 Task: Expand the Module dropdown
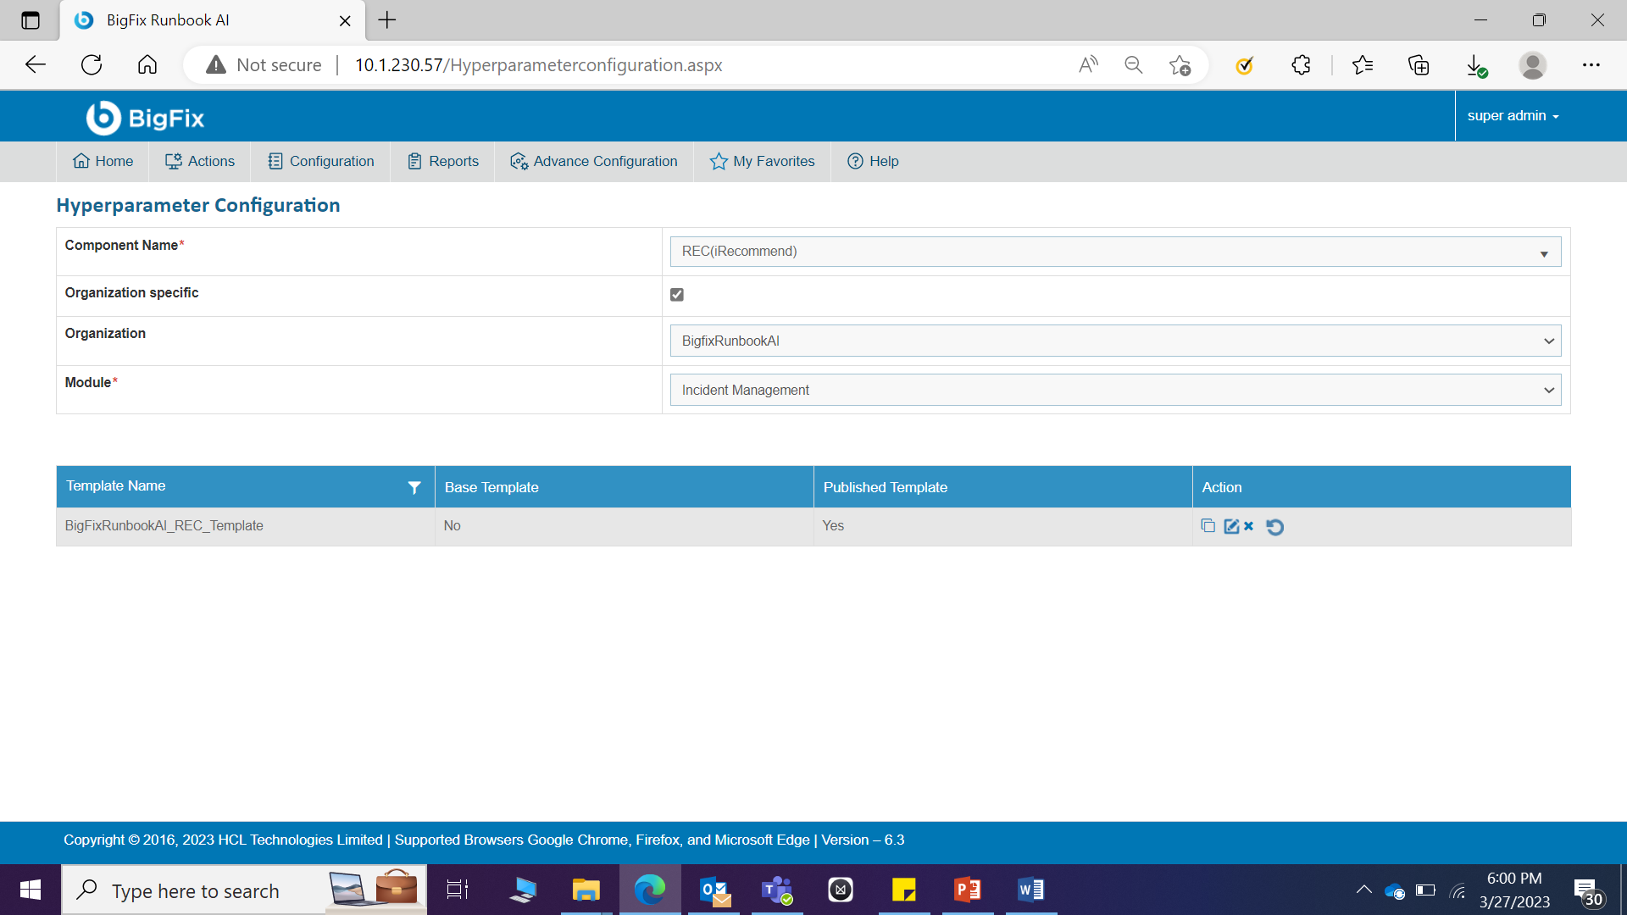click(1114, 390)
